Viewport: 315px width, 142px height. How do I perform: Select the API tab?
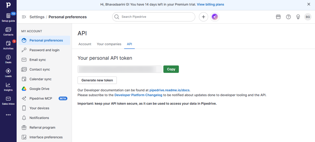(x=130, y=44)
